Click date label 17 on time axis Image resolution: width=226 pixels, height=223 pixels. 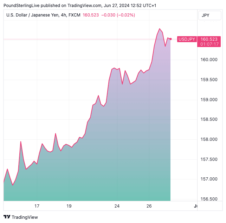click(x=37, y=206)
